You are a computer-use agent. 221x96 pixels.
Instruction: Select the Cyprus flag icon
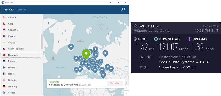click(x=4, y=42)
